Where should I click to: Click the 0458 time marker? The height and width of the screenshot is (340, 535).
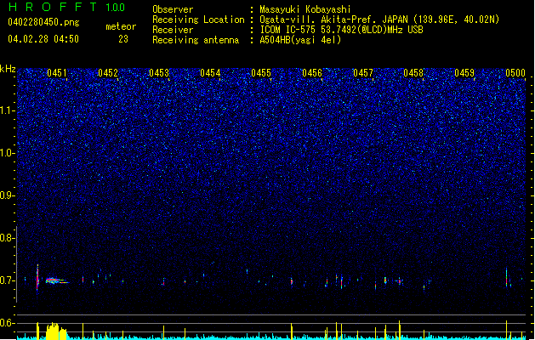(413, 73)
